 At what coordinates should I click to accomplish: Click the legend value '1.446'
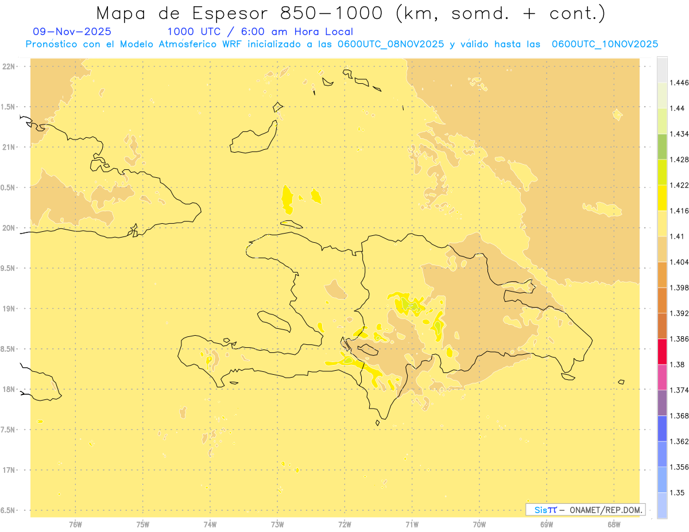pos(679,83)
